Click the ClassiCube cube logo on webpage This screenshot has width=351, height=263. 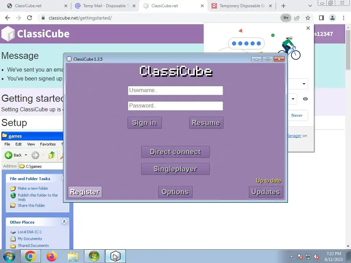pyautogui.click(x=8, y=34)
